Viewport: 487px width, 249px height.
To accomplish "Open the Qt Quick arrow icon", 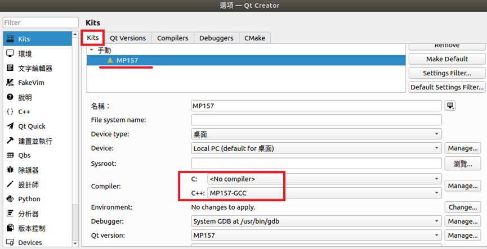I will [10, 126].
